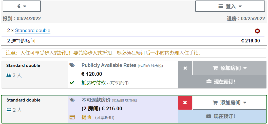Click the gray X on Publicly Available Rates

[x=185, y=68]
